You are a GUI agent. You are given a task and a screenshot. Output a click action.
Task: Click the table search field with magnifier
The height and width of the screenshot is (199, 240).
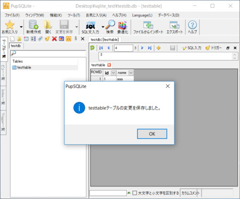(x=48, y=53)
